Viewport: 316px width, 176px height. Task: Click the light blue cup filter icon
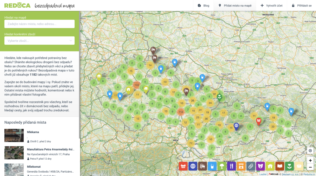tap(212, 166)
